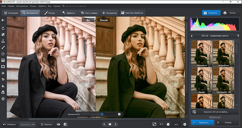Go back from the 3D Lut panel
Viewport: 242px width, 128px height.
coord(192,36)
